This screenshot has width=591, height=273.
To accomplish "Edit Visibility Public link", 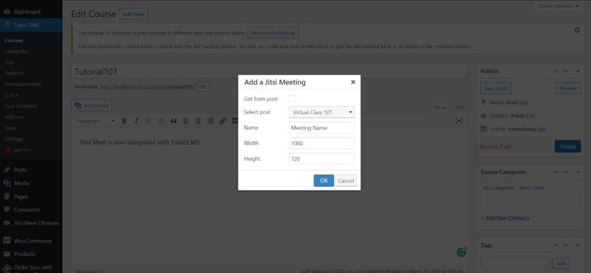I will click(531, 115).
